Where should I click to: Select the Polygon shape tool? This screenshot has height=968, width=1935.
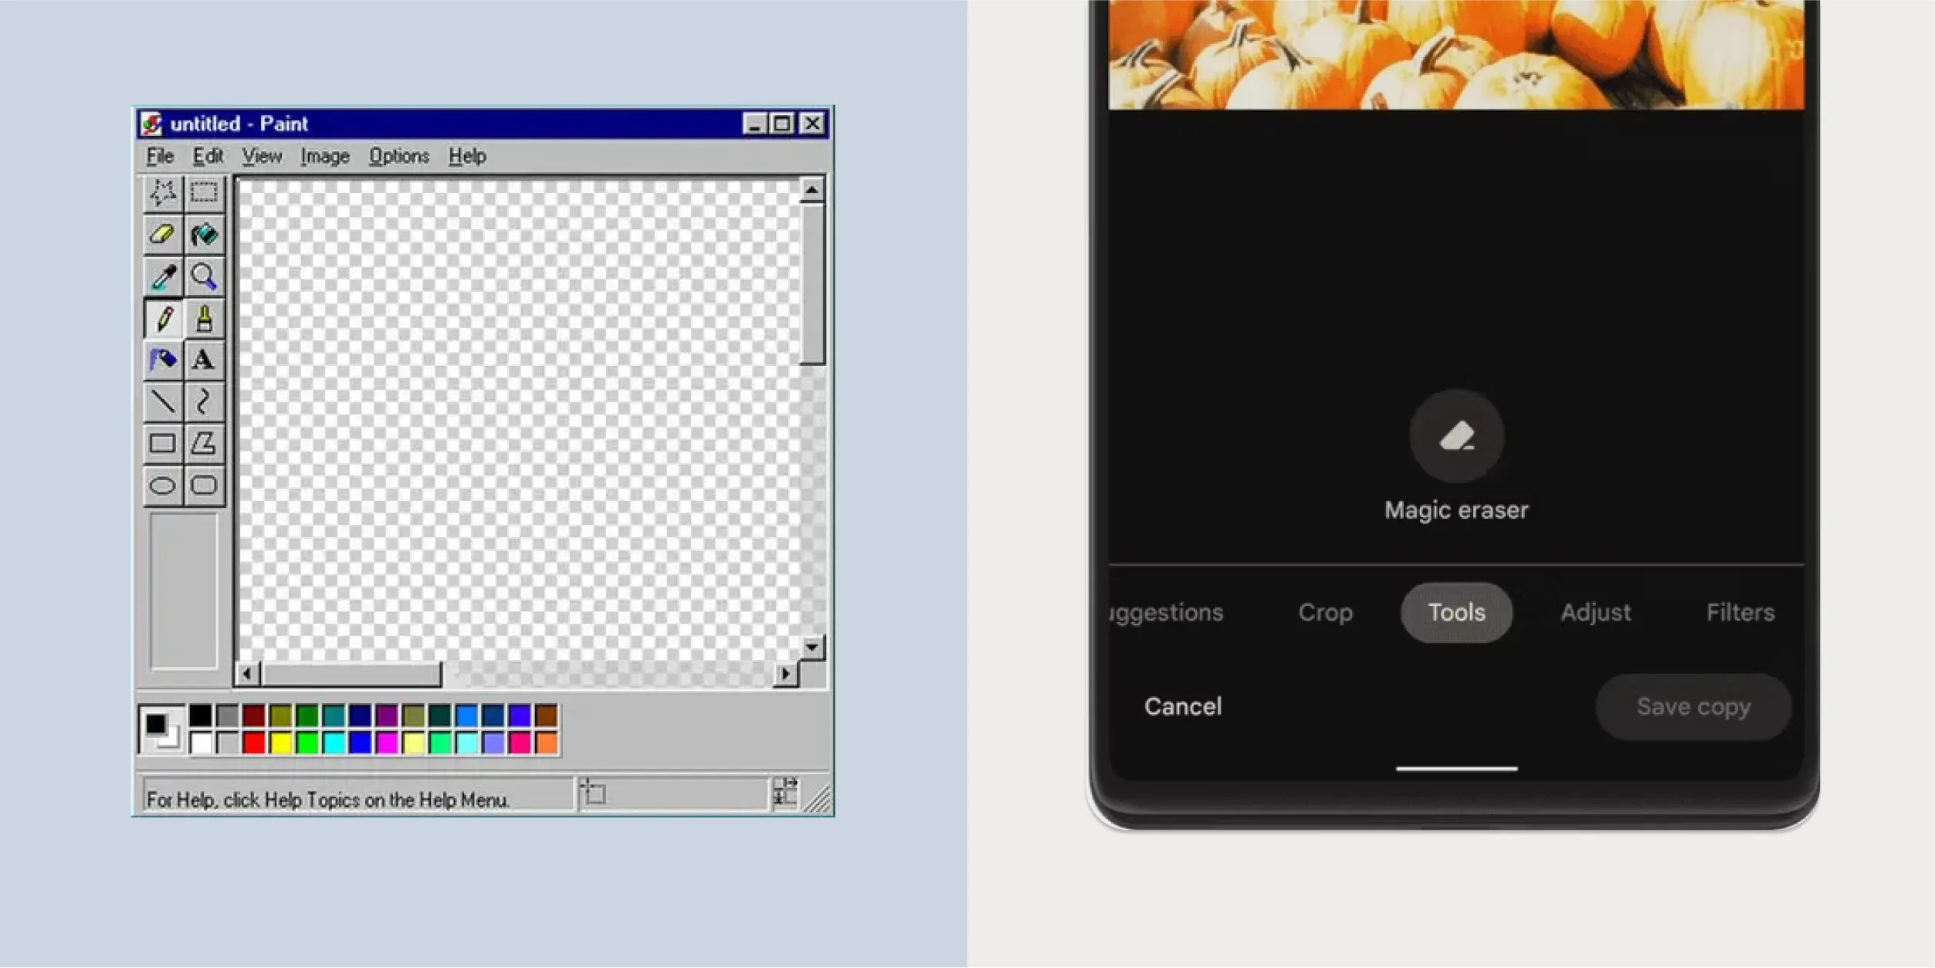(x=204, y=443)
